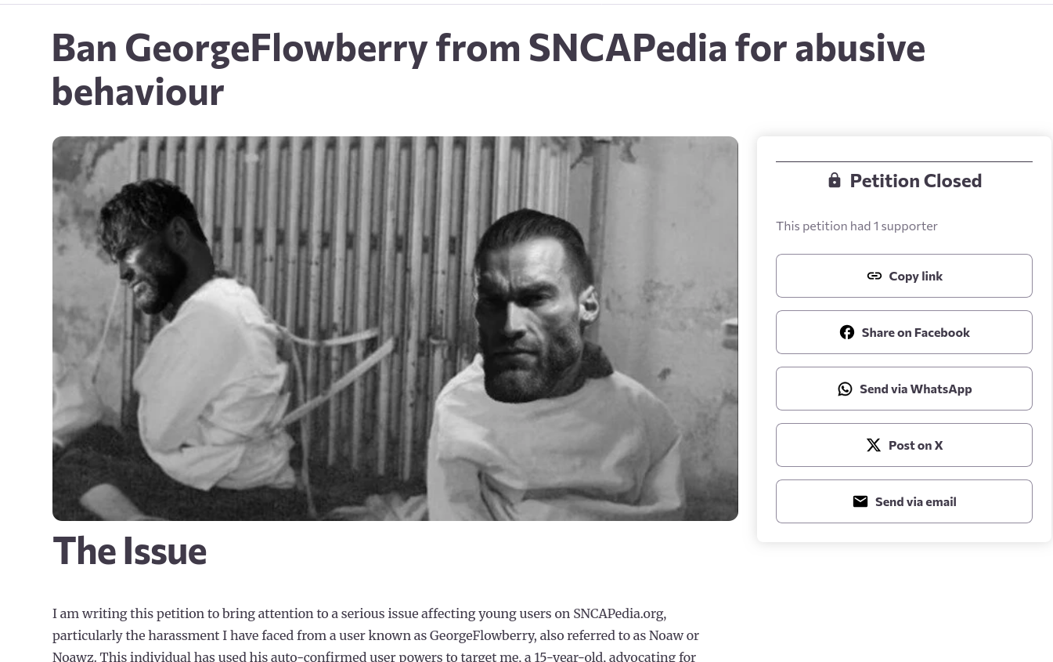Screen dimensions: 1053x662
Task: Click 'SNCAPedia.org' in the issue paragraph
Action: pyautogui.click(x=618, y=613)
